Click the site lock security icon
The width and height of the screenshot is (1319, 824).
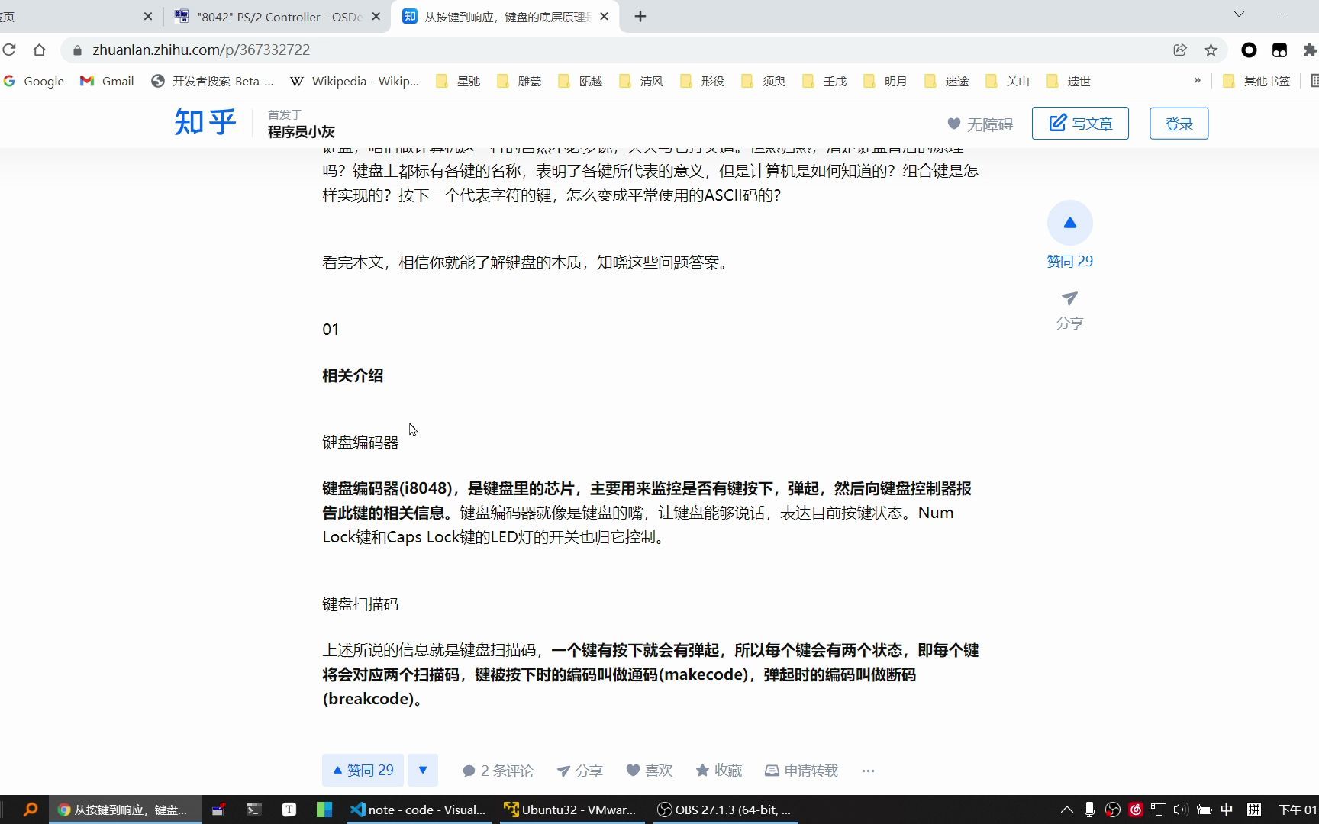click(x=77, y=50)
